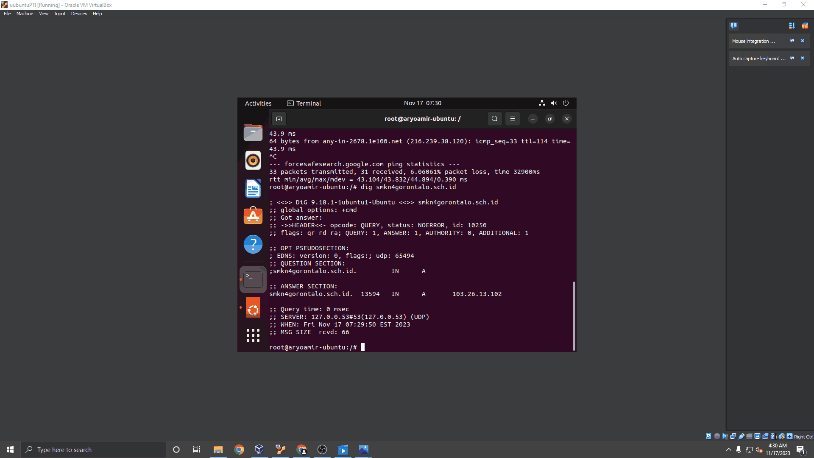Click the audio status icon in VirtualBox bar

pos(725,436)
